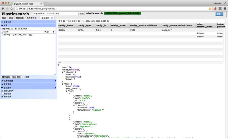Switch to the 索引 tab
Image resolution: width=228 pixels, height=138 pixels.
(x=11, y=18)
